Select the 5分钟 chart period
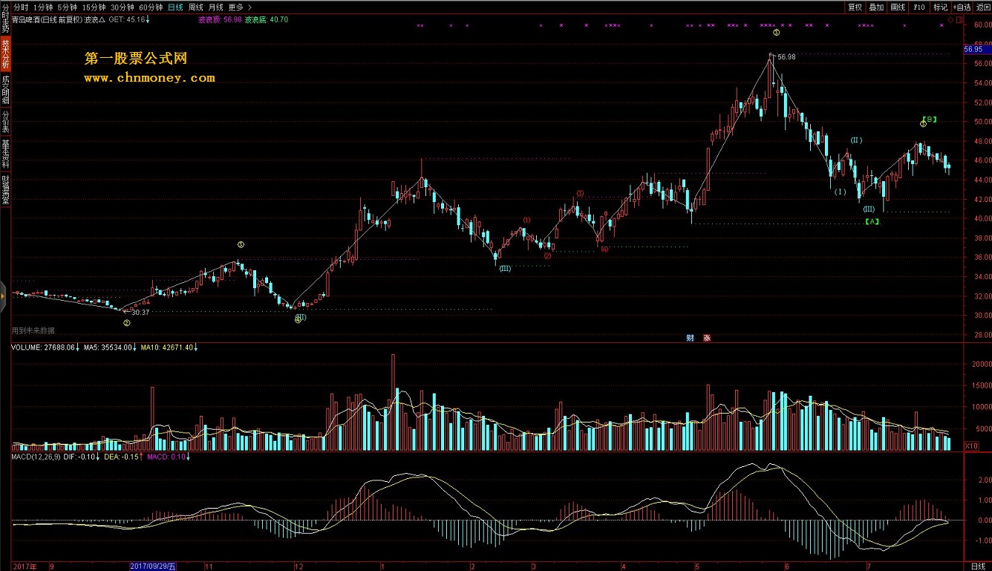This screenshot has height=571, width=992. pos(68,7)
